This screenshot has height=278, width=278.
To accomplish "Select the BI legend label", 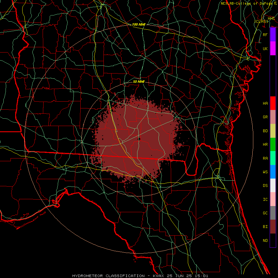I will pos(265,227).
